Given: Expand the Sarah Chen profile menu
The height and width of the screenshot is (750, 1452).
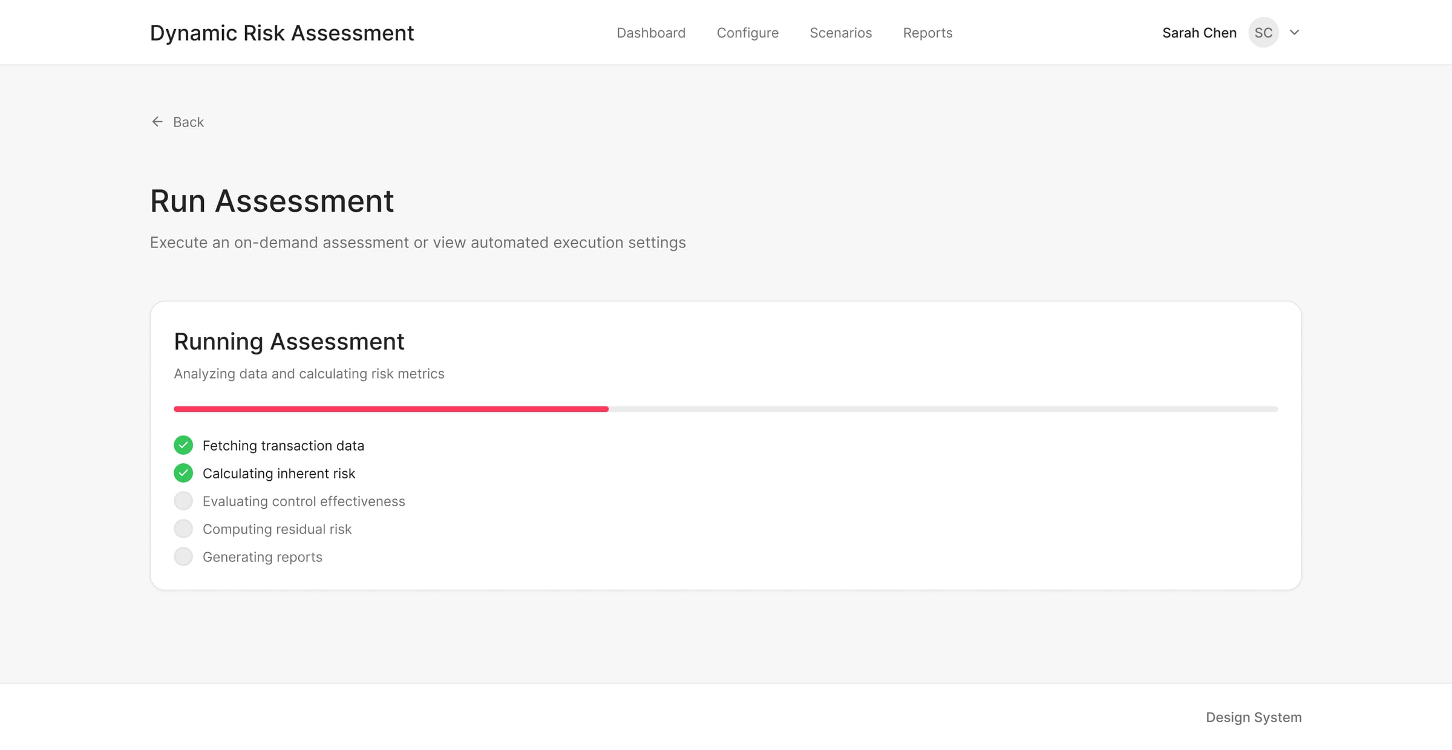Looking at the screenshot, I should tap(1199, 32).
